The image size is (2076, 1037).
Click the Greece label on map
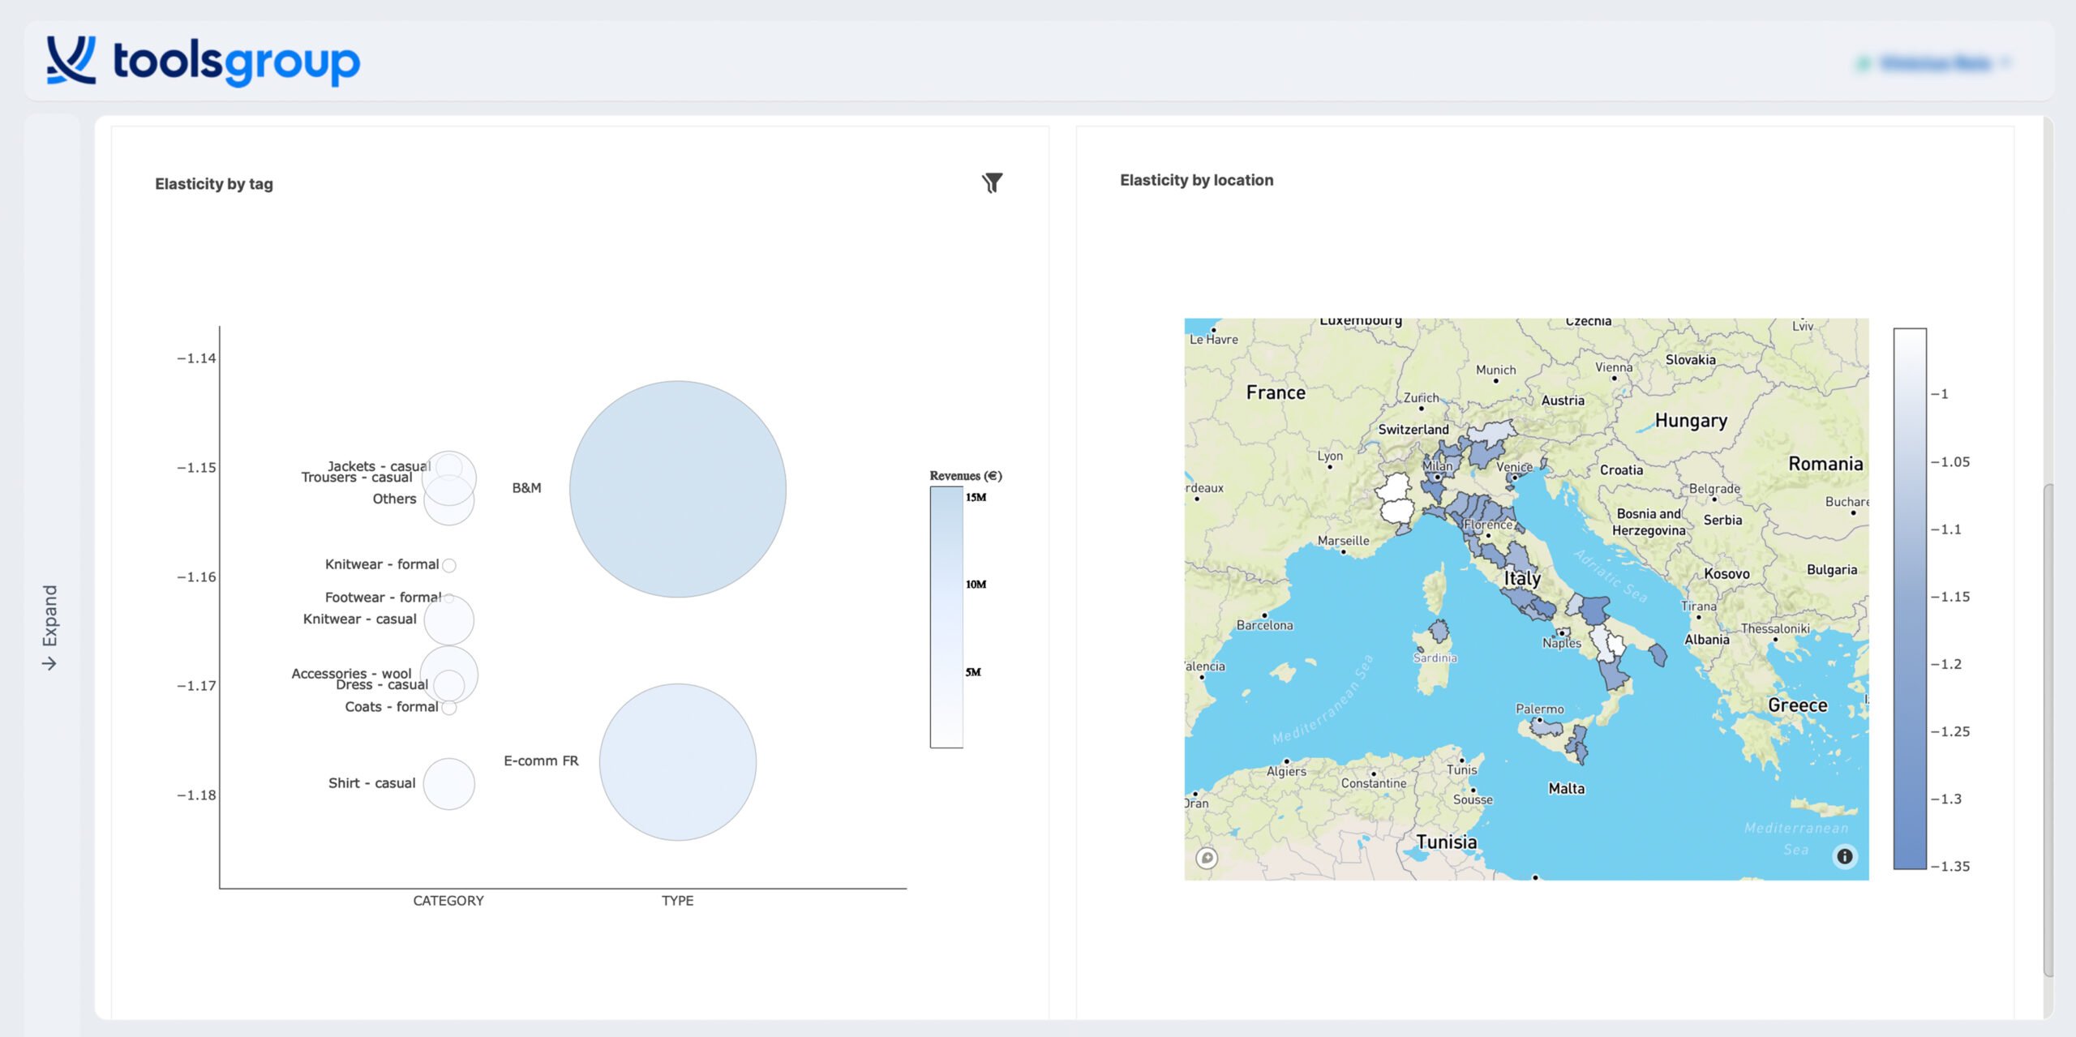click(1797, 705)
